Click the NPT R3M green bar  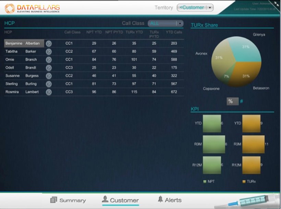[214, 144]
